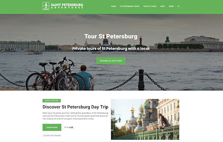
Task: Open the ST PETERSBURG TOURS menu
Action: (x=130, y=6)
